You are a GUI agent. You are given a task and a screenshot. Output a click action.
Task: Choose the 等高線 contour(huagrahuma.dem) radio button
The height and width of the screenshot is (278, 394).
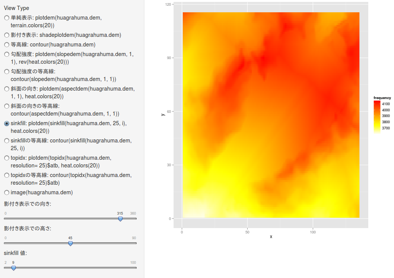[7, 45]
